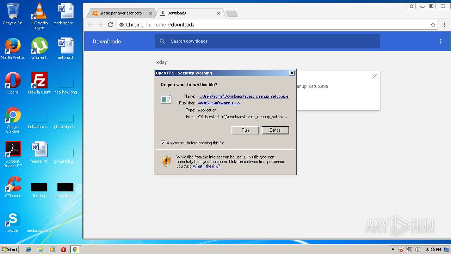This screenshot has height=254, width=451.
Task: Open the Skype desktop shortcut
Action: coord(13,222)
